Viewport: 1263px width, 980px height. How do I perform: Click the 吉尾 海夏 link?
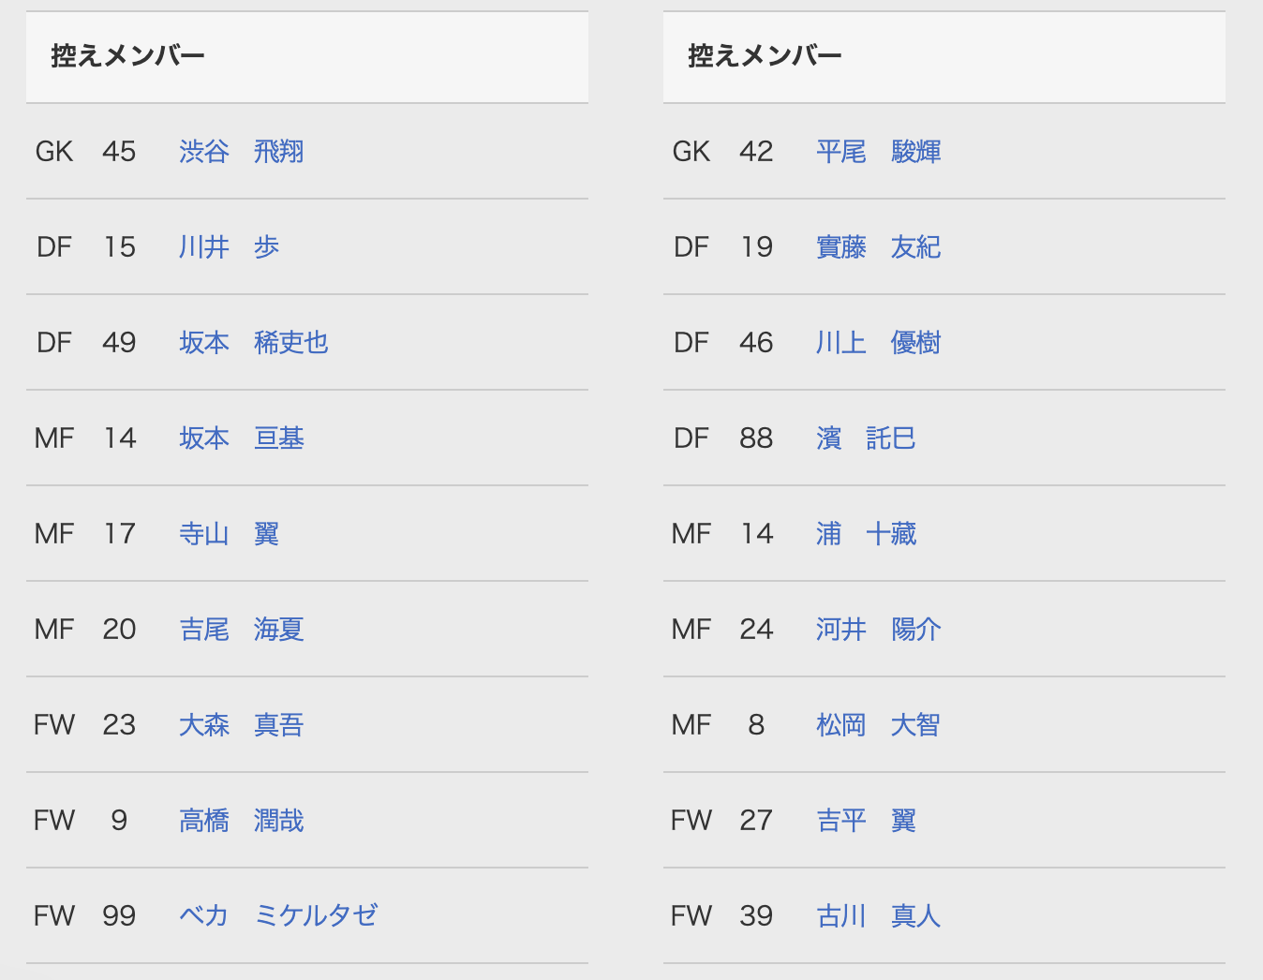click(242, 629)
